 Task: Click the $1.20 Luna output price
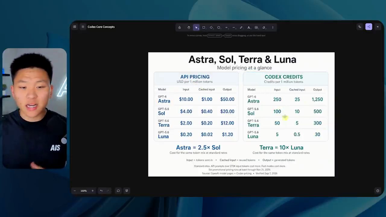[x=227, y=134]
